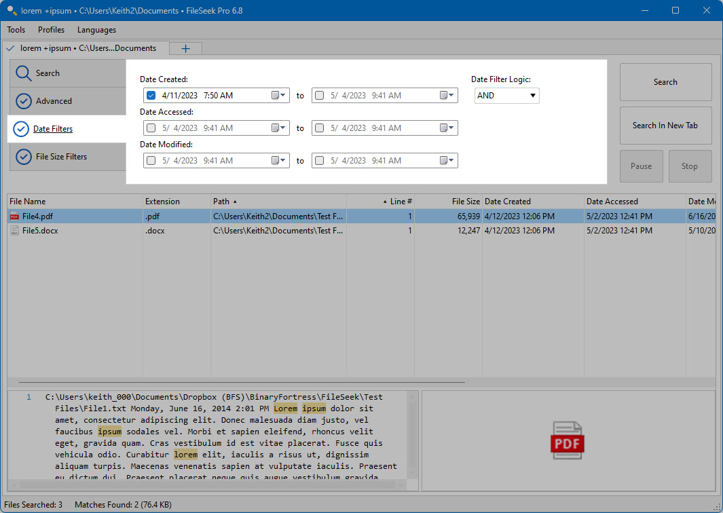Open calendar dropdown for Date Modified start
This screenshot has width=723, height=513.
click(278, 160)
